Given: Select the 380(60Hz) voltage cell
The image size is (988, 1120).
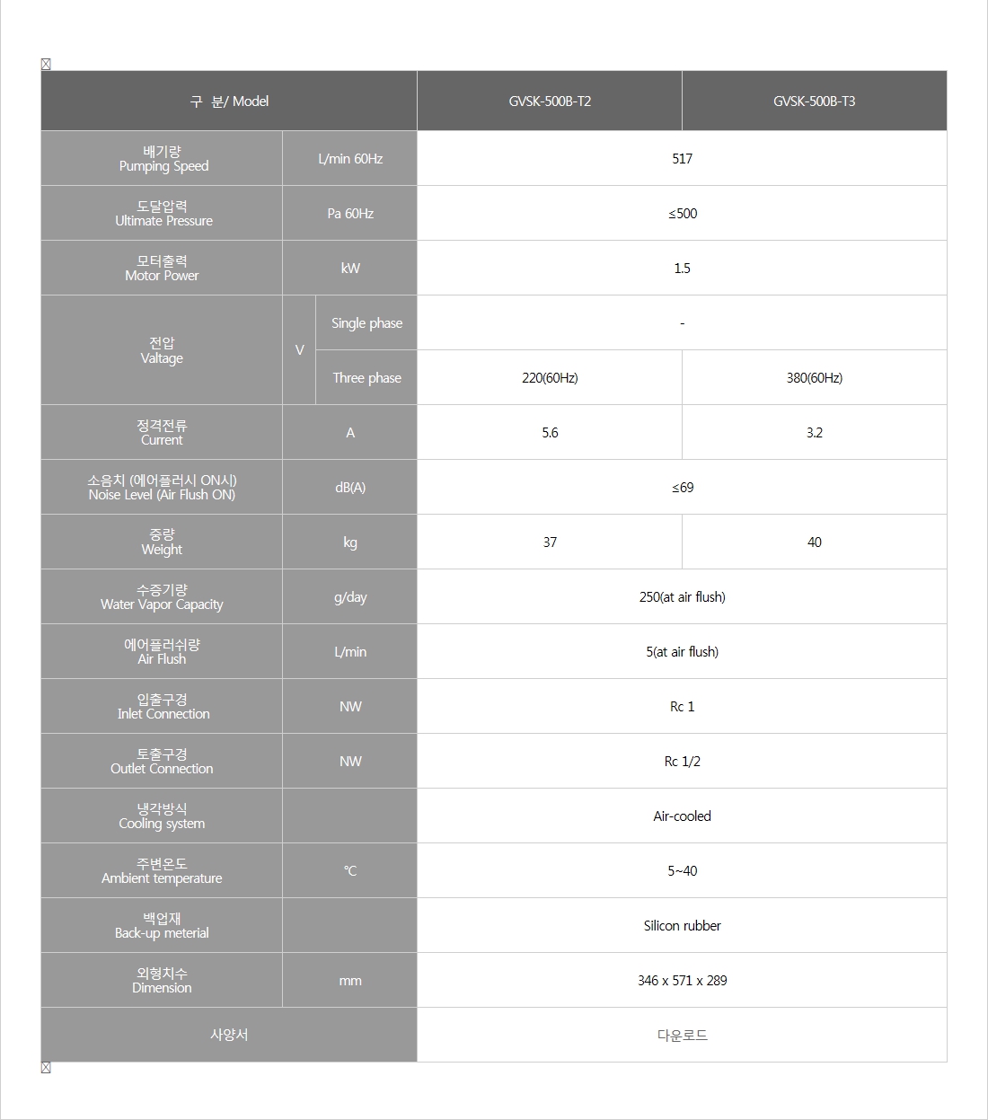Looking at the screenshot, I should [814, 378].
